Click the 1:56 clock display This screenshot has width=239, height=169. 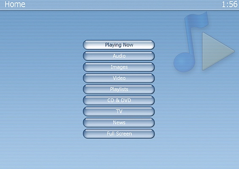[x=230, y=4]
